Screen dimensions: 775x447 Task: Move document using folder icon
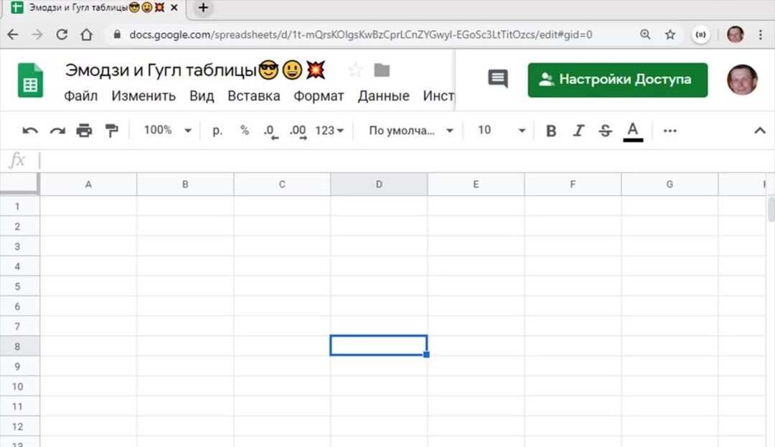[x=382, y=70]
